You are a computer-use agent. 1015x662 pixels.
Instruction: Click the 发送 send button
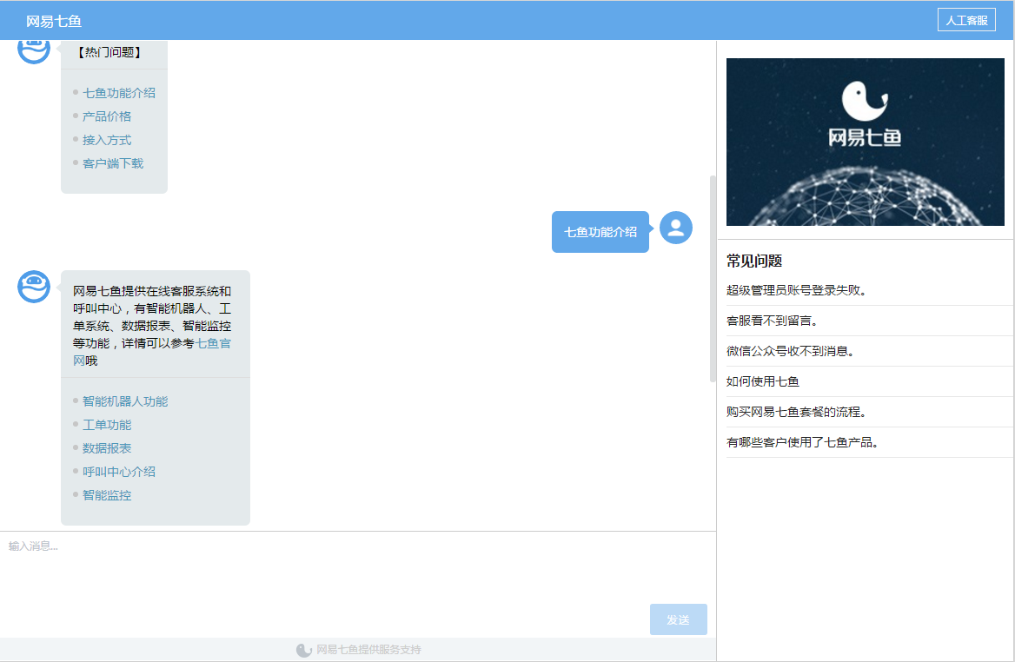pyautogui.click(x=679, y=619)
